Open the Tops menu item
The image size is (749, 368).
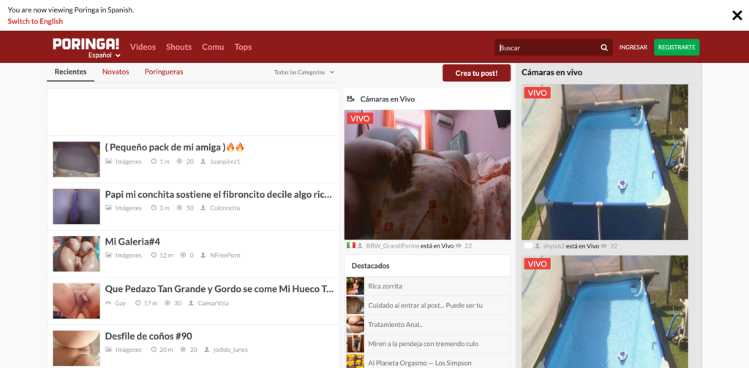pyautogui.click(x=243, y=47)
